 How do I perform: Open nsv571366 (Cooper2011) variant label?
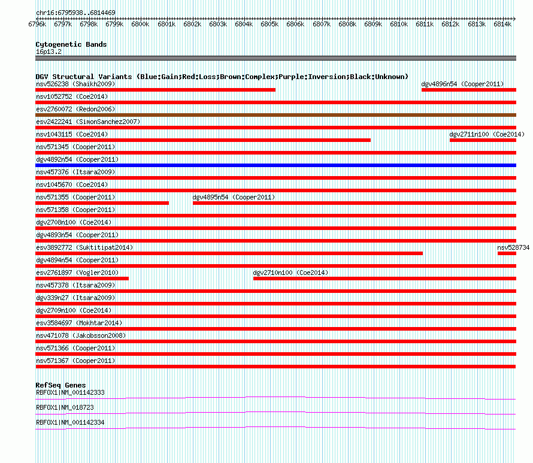click(x=75, y=348)
